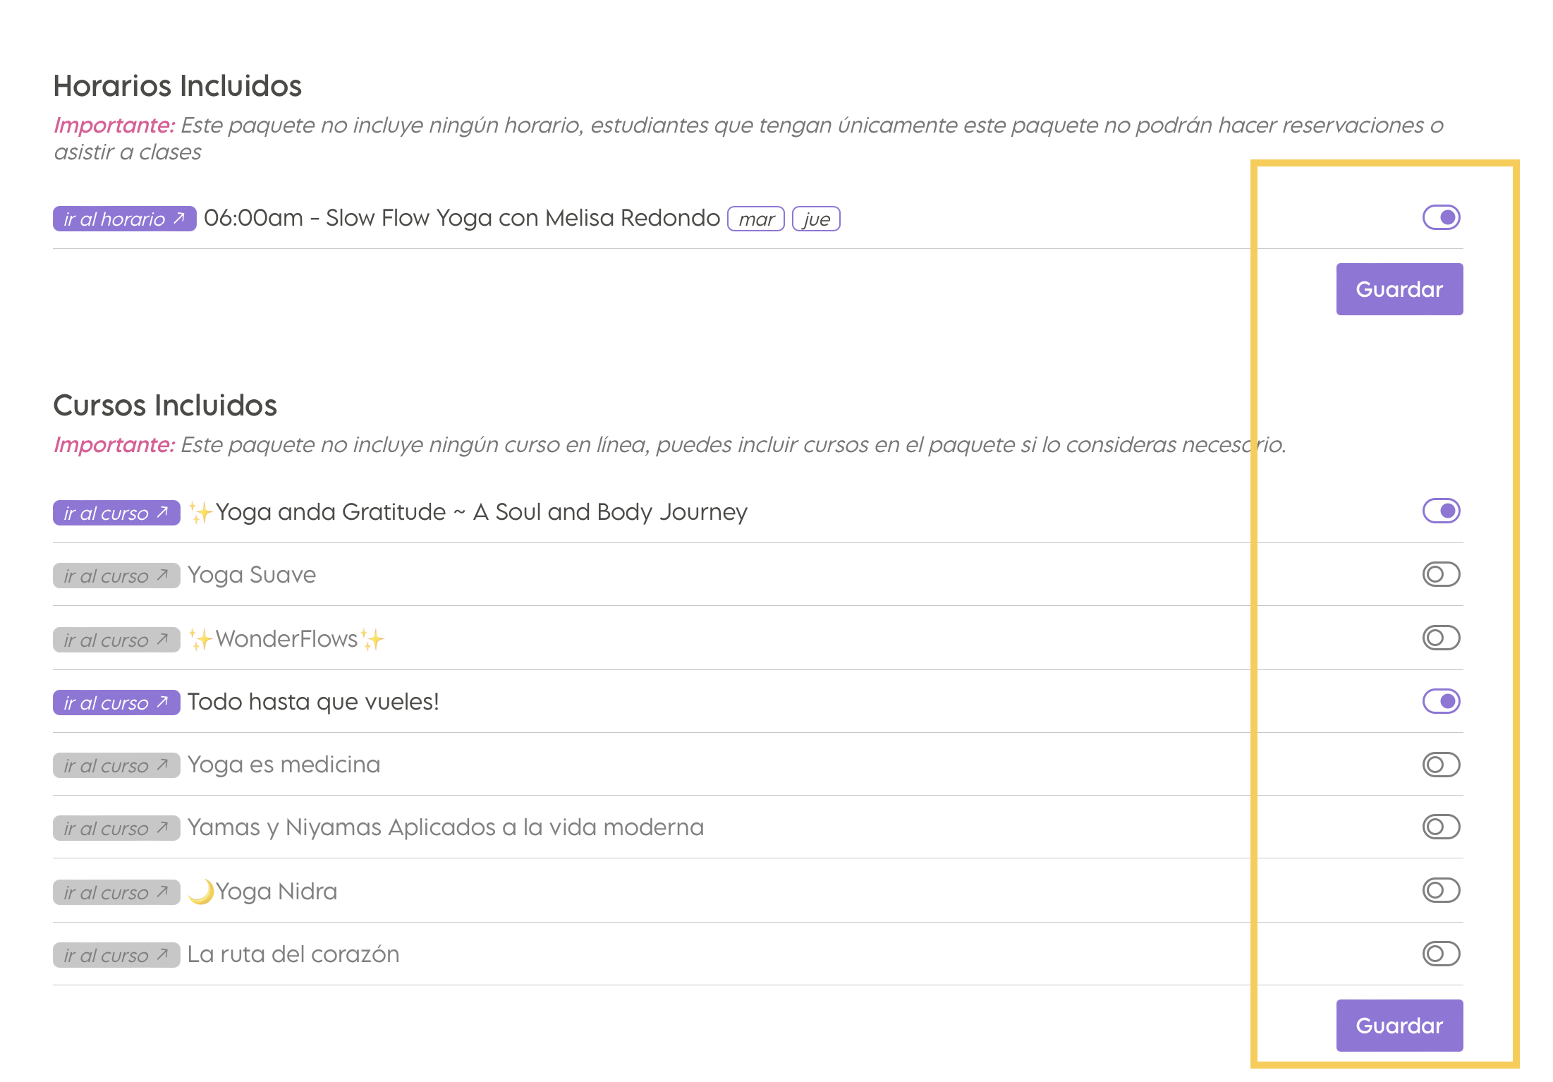Open 'ir al curso' for La ruta del corazón

116,955
